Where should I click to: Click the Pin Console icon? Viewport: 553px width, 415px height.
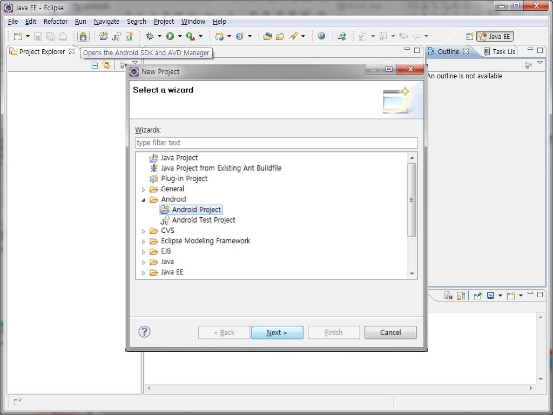tap(477, 296)
